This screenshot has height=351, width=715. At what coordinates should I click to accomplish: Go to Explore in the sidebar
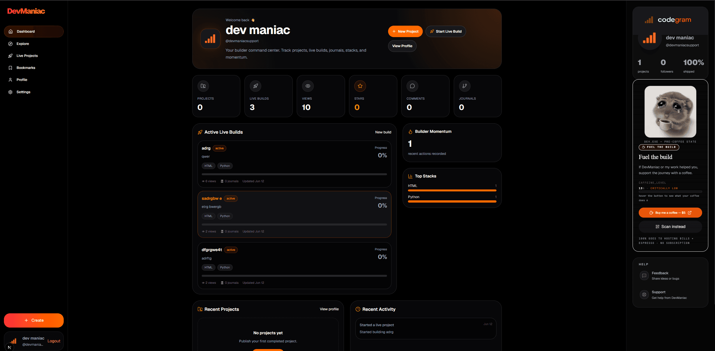[34, 44]
